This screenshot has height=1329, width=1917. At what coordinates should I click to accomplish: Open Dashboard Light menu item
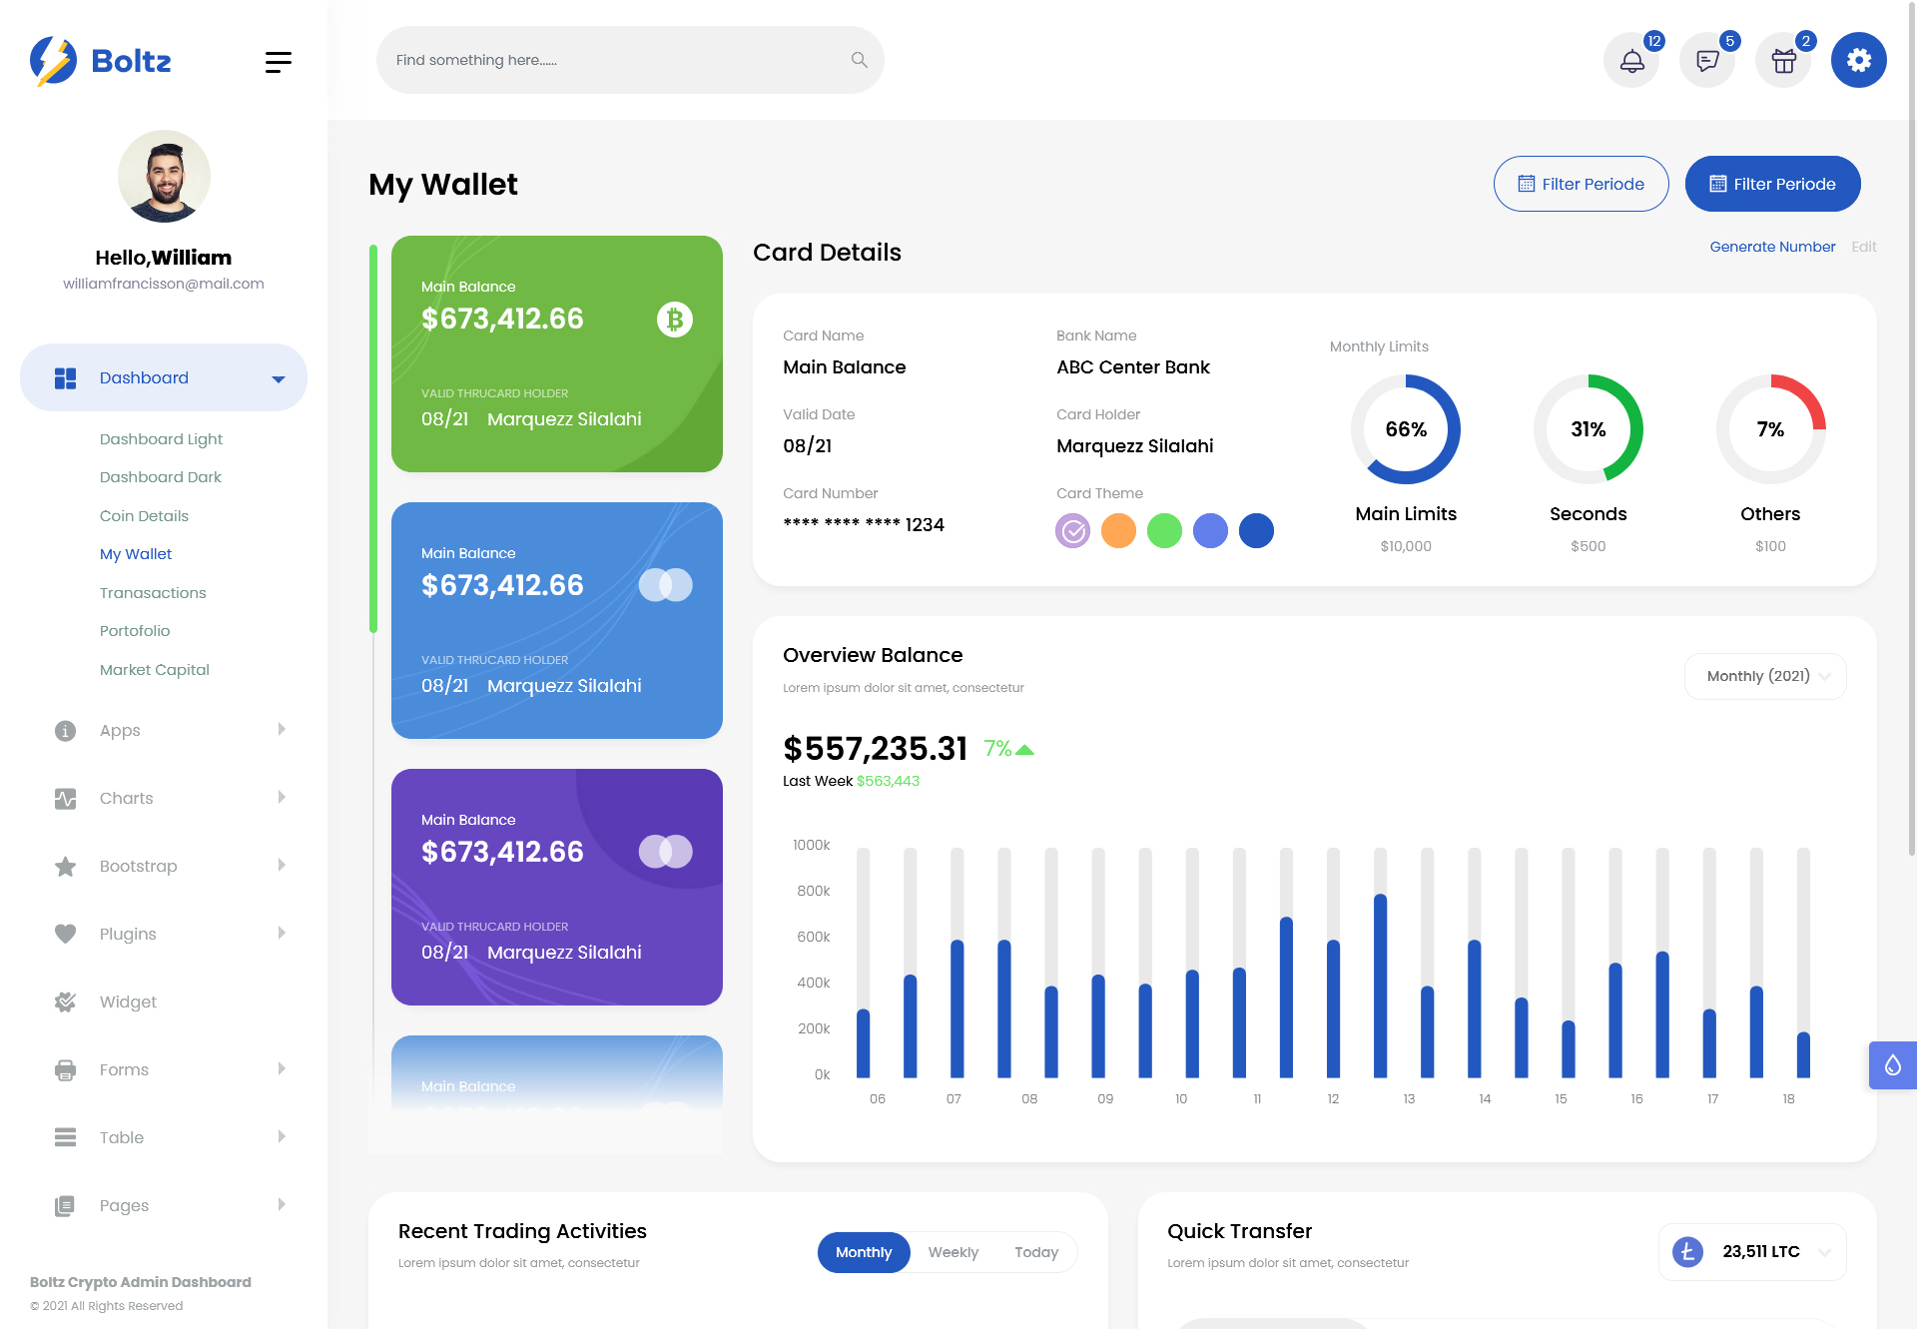pyautogui.click(x=161, y=439)
